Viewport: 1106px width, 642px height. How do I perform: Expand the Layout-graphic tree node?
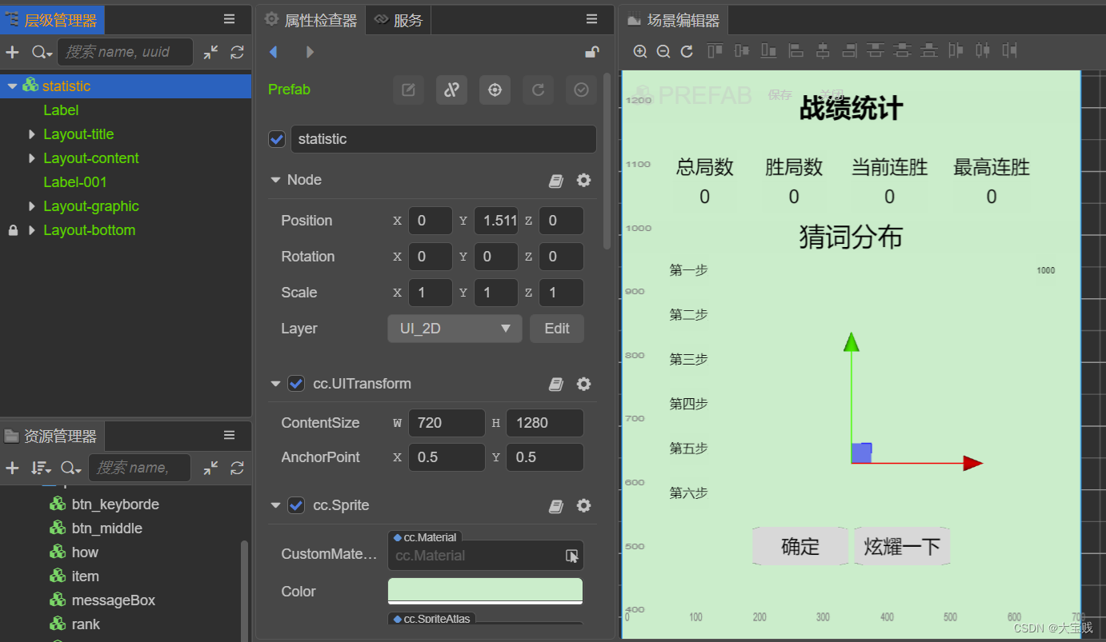click(32, 206)
